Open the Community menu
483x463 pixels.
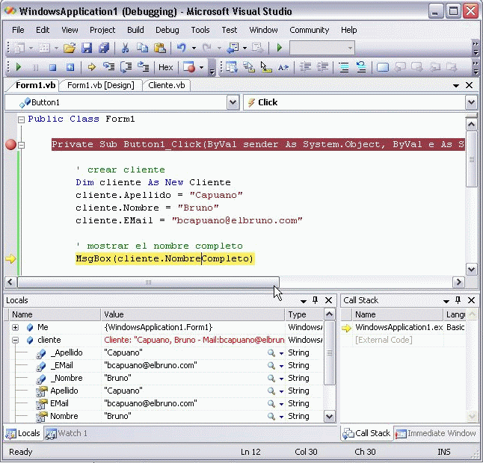(310, 30)
